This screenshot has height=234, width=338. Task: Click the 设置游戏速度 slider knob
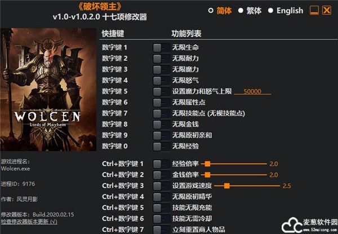pos(227,186)
